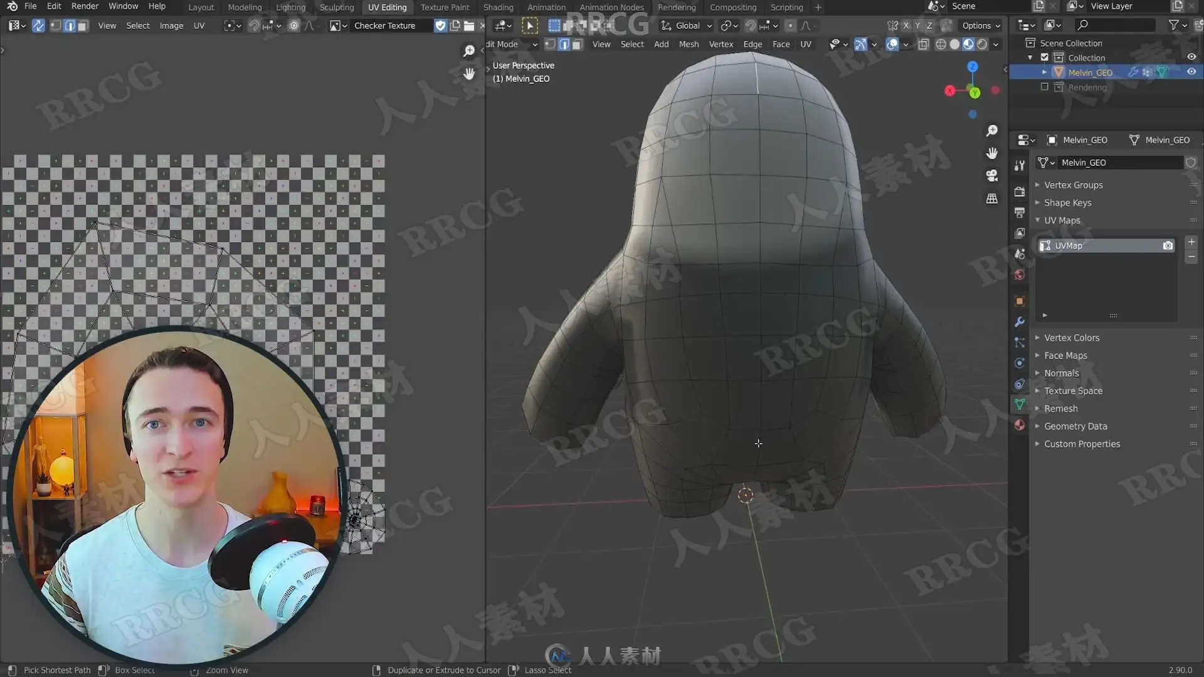Viewport: 1204px width, 677px height.
Task: Select face mode in UV editor
Action: [83, 26]
